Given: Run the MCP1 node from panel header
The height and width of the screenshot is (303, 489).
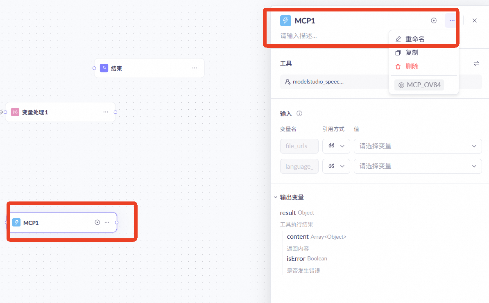Looking at the screenshot, I should (x=433, y=20).
